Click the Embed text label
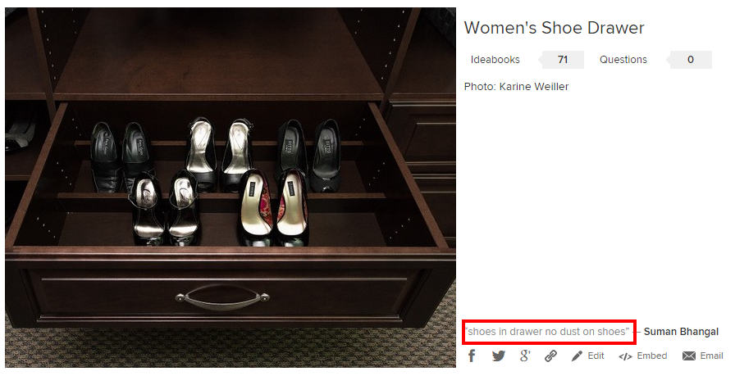This screenshot has width=735, height=376. pos(652,356)
